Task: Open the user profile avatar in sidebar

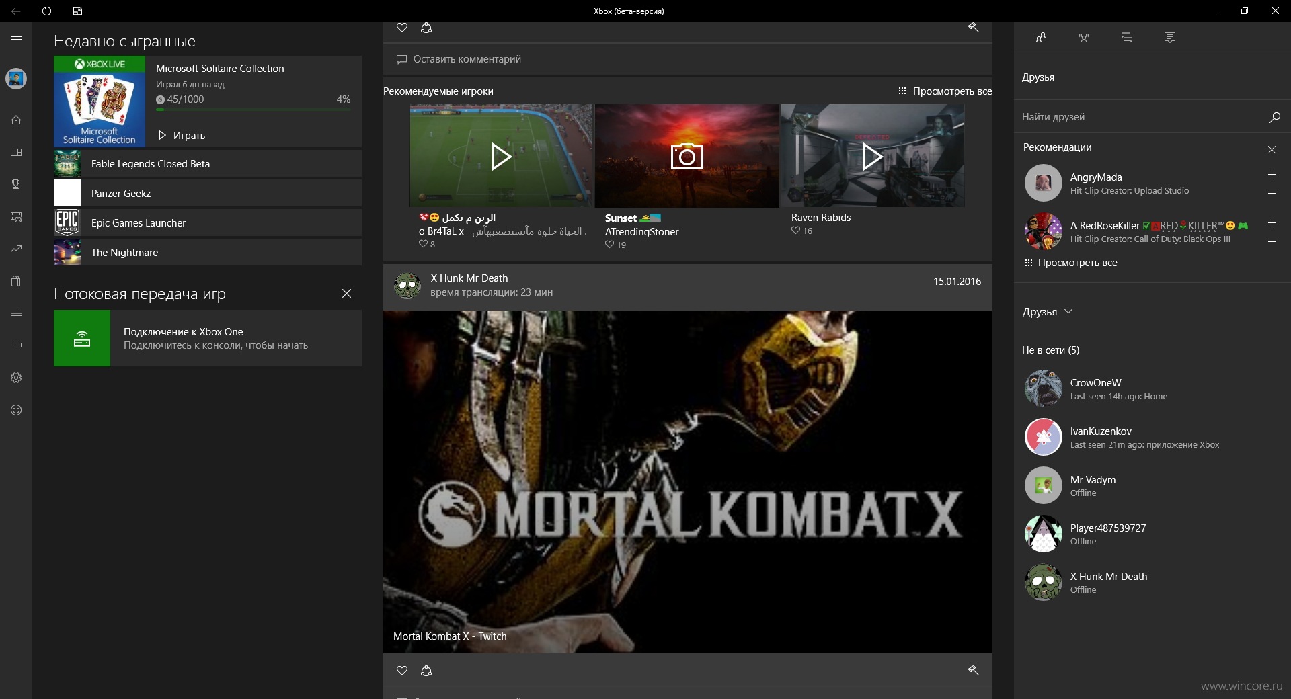Action: (x=16, y=79)
